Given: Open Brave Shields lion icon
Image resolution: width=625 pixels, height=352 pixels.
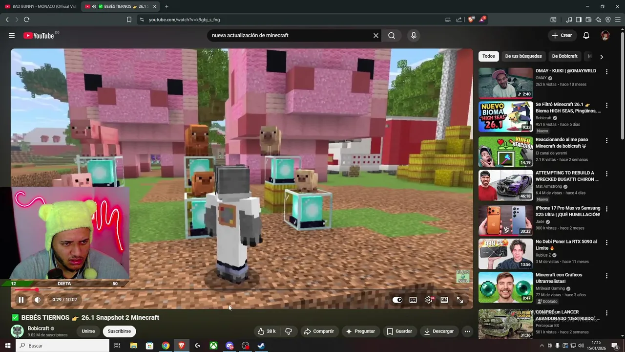Looking at the screenshot, I should coord(471,20).
